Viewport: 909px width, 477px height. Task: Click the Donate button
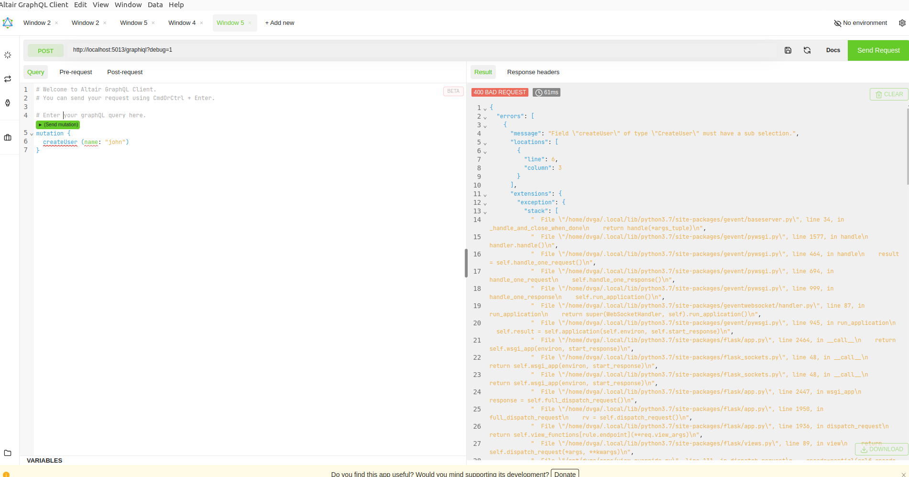click(565, 474)
